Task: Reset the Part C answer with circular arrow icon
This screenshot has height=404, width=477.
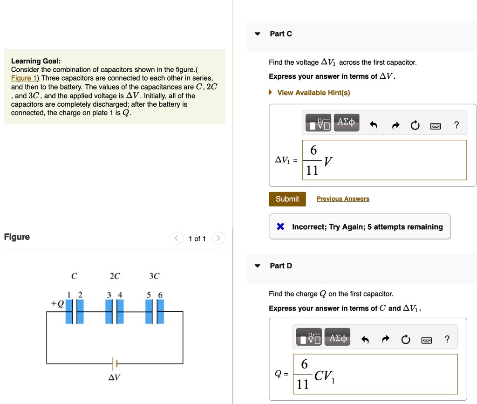Action: pyautogui.click(x=415, y=125)
